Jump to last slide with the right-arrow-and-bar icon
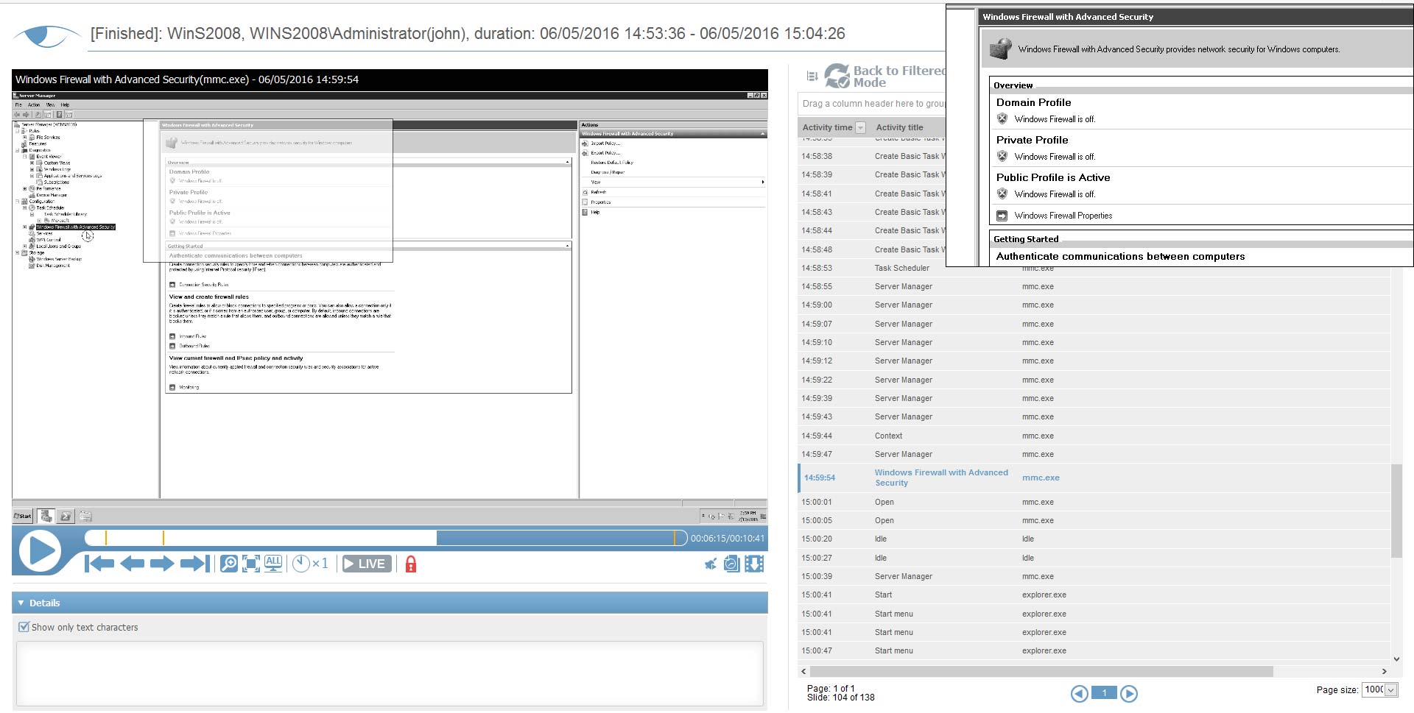1414x713 pixels. pos(194,564)
